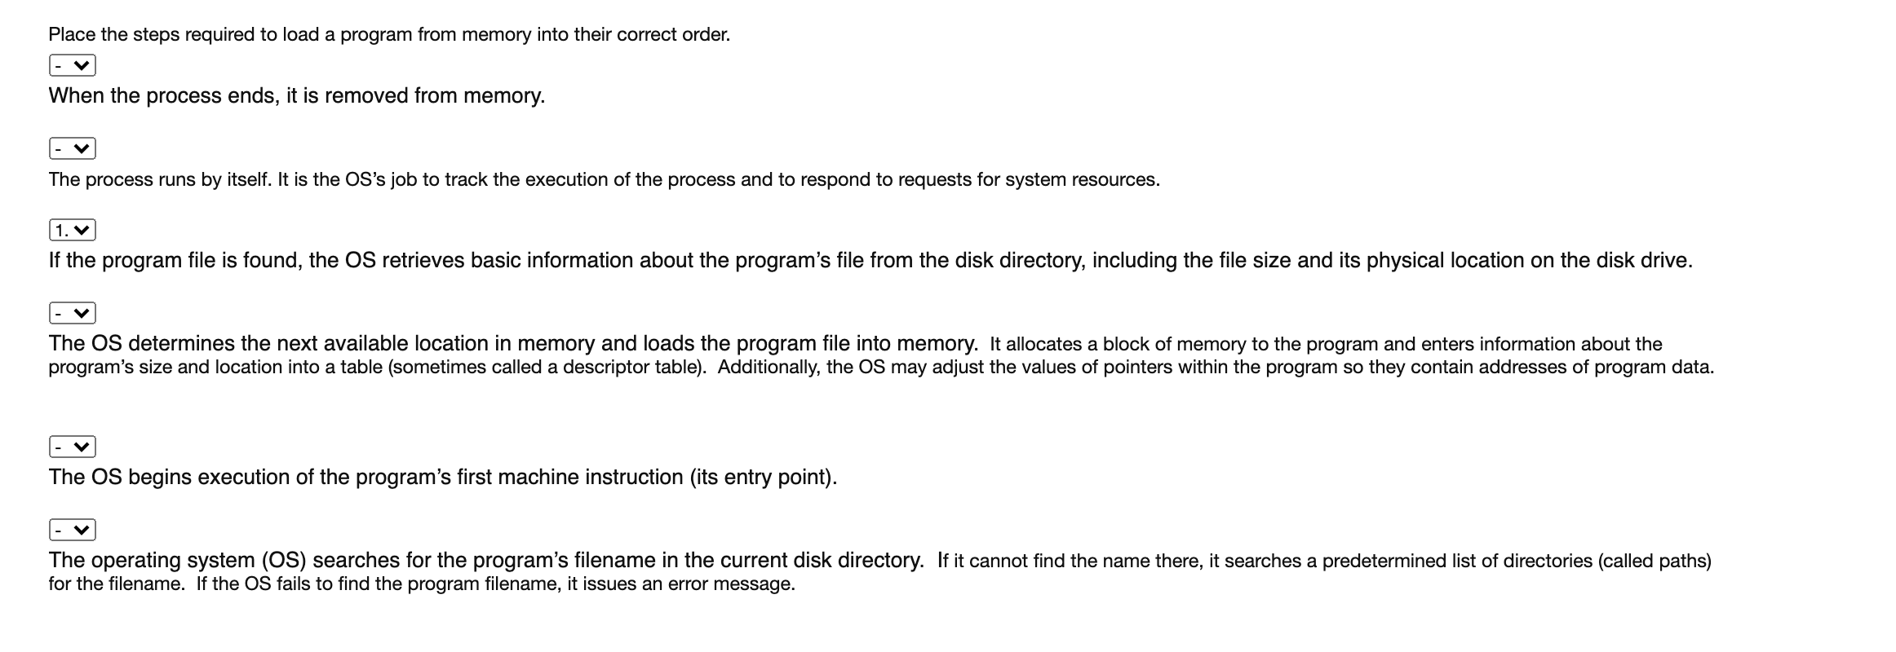Viewport: 1896px width, 652px height.
Task: Click the chevron above the descriptor table step
Action: pyautogui.click(x=83, y=312)
